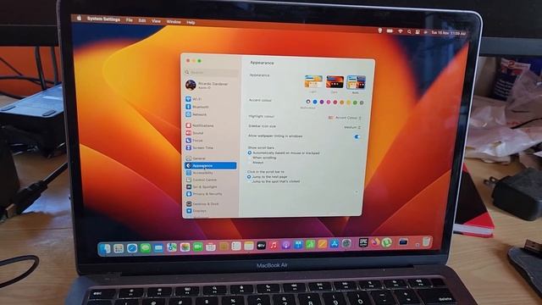542x305 pixels.
Task: Select the Multicolour accent colour
Action: tap(308, 102)
